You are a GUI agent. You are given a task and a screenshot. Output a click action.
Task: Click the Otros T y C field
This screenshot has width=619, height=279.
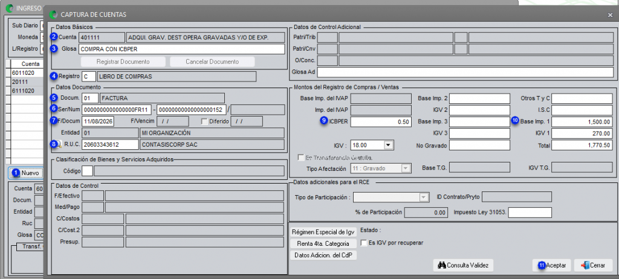coord(582,98)
